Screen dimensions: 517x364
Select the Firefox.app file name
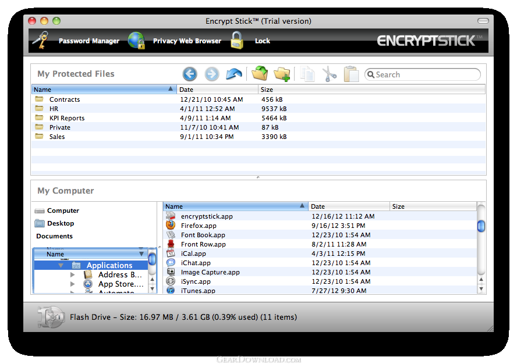[199, 226]
